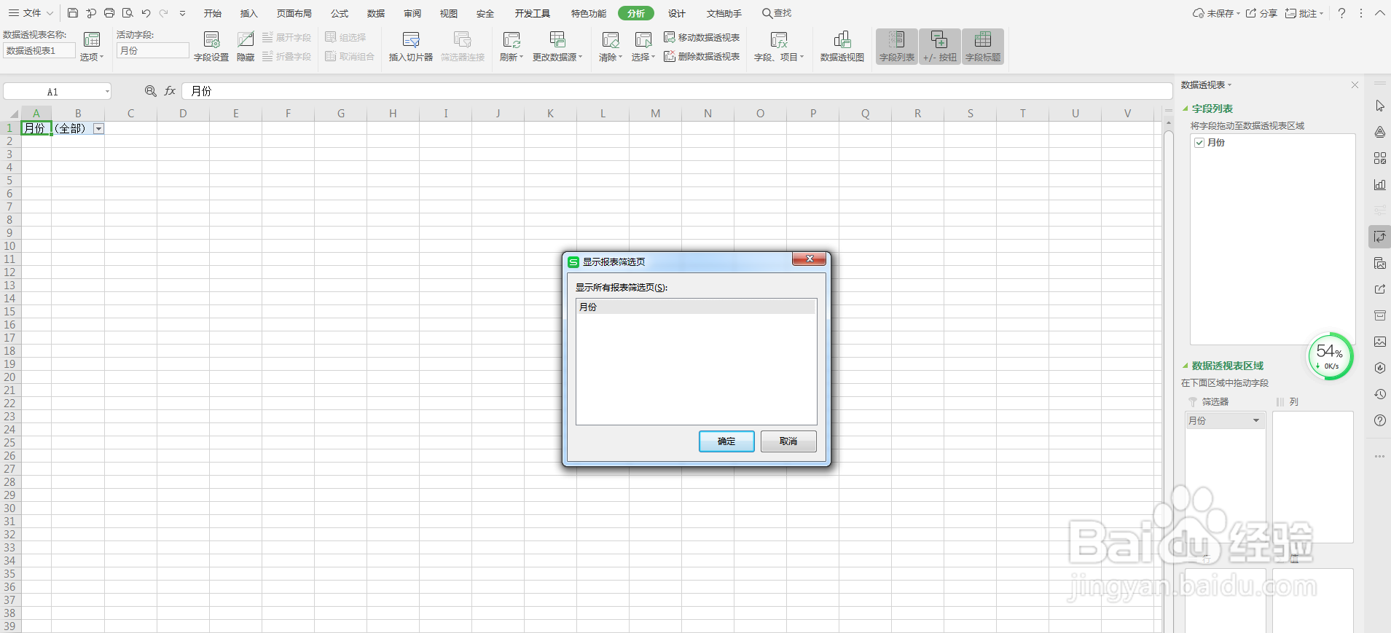Click the Redo arrow icon

(x=164, y=13)
